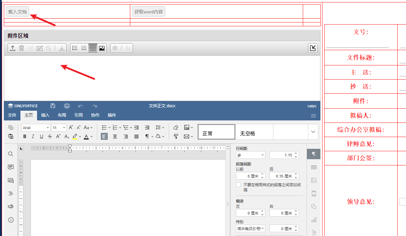Switch attachments to numbered list view
The height and width of the screenshot is (236, 406).
click(x=84, y=48)
